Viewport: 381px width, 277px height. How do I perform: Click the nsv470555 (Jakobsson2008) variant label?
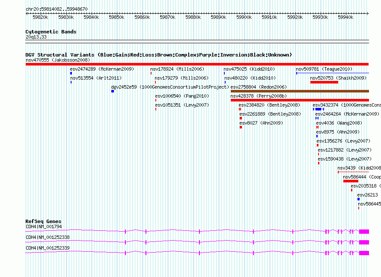point(58,60)
